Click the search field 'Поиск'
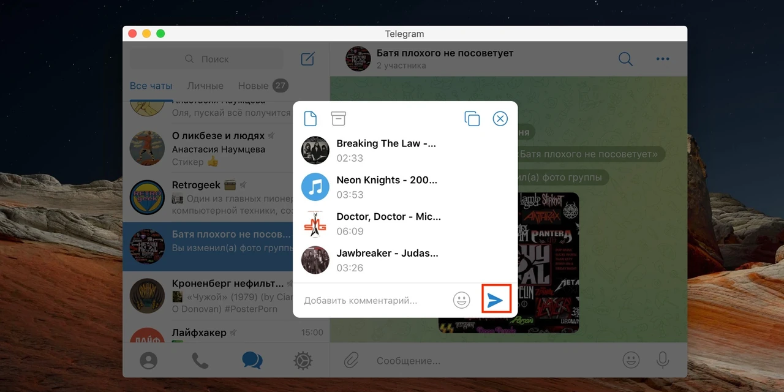This screenshot has width=784, height=392. pyautogui.click(x=207, y=59)
